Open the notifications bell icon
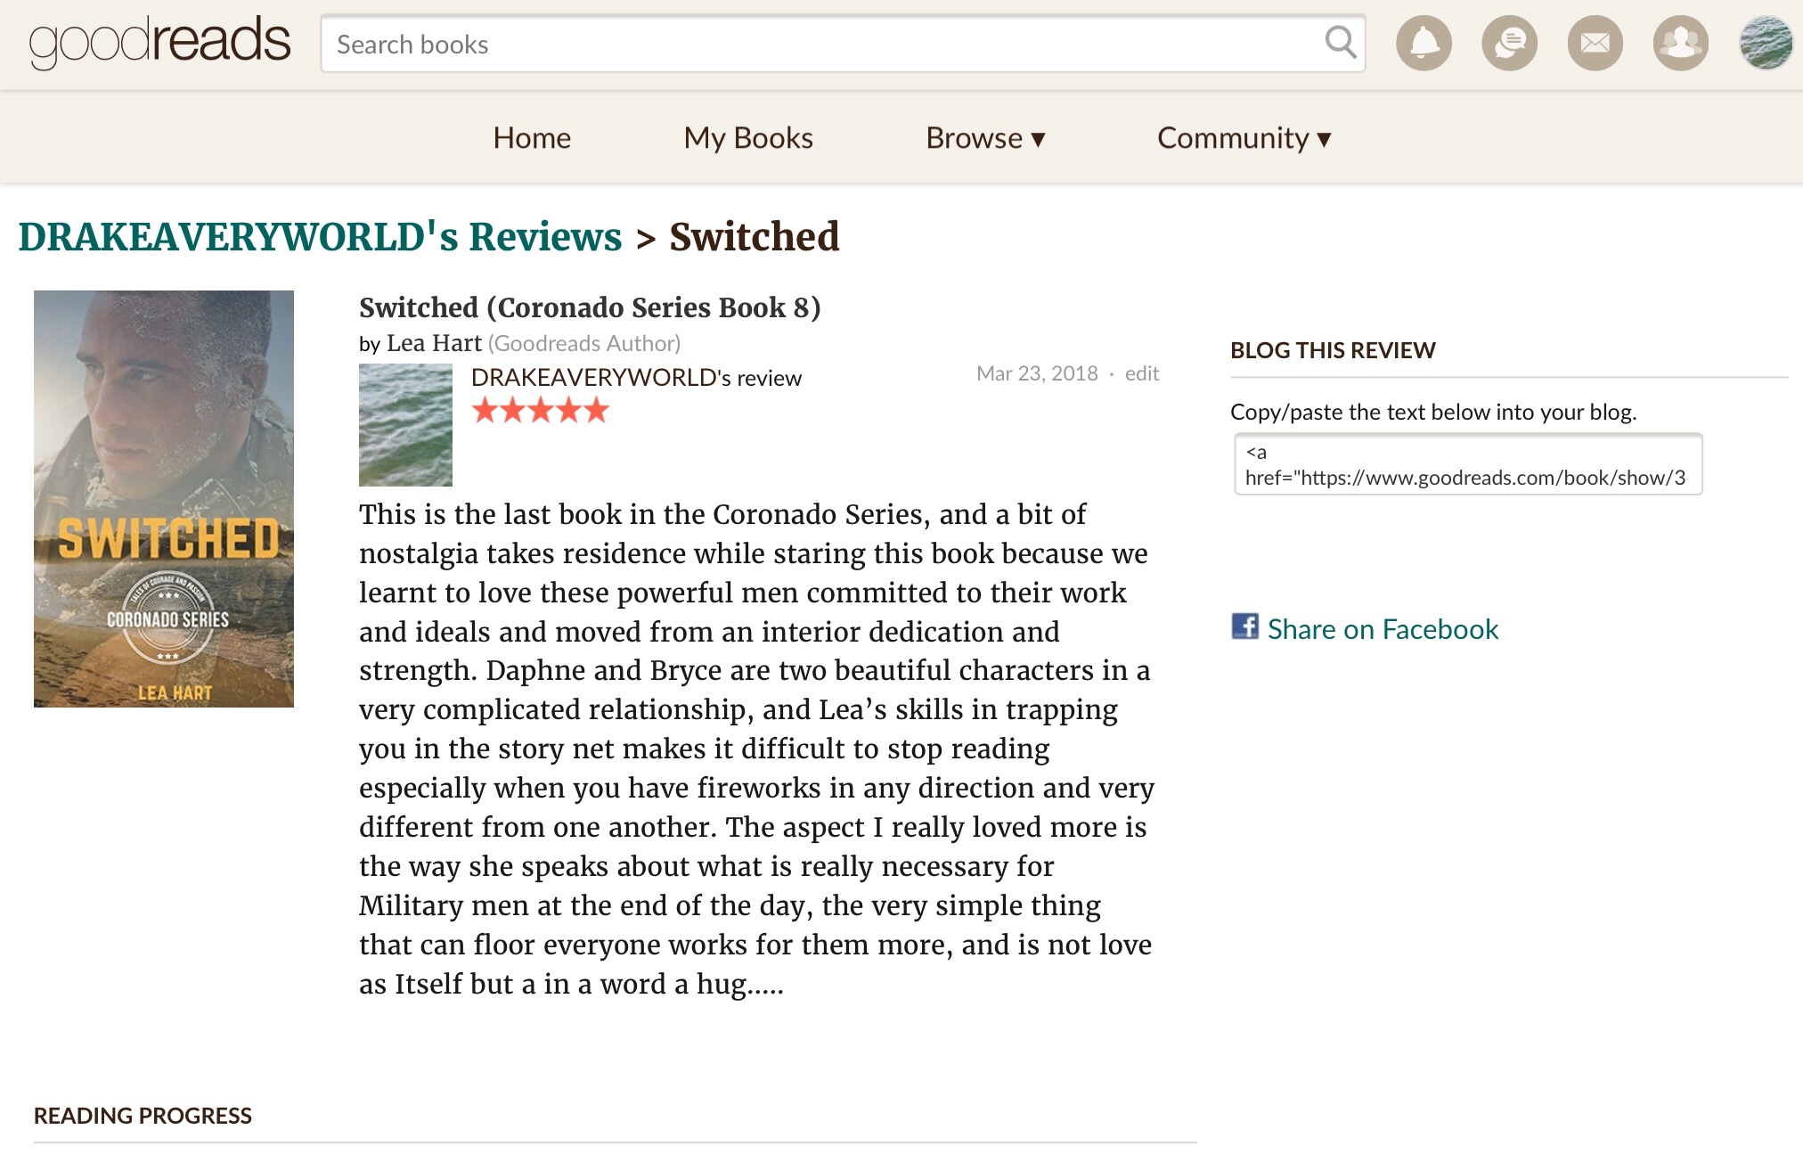 point(1424,43)
